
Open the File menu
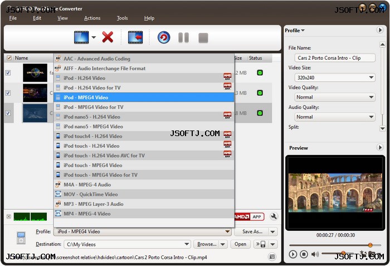click(13, 18)
